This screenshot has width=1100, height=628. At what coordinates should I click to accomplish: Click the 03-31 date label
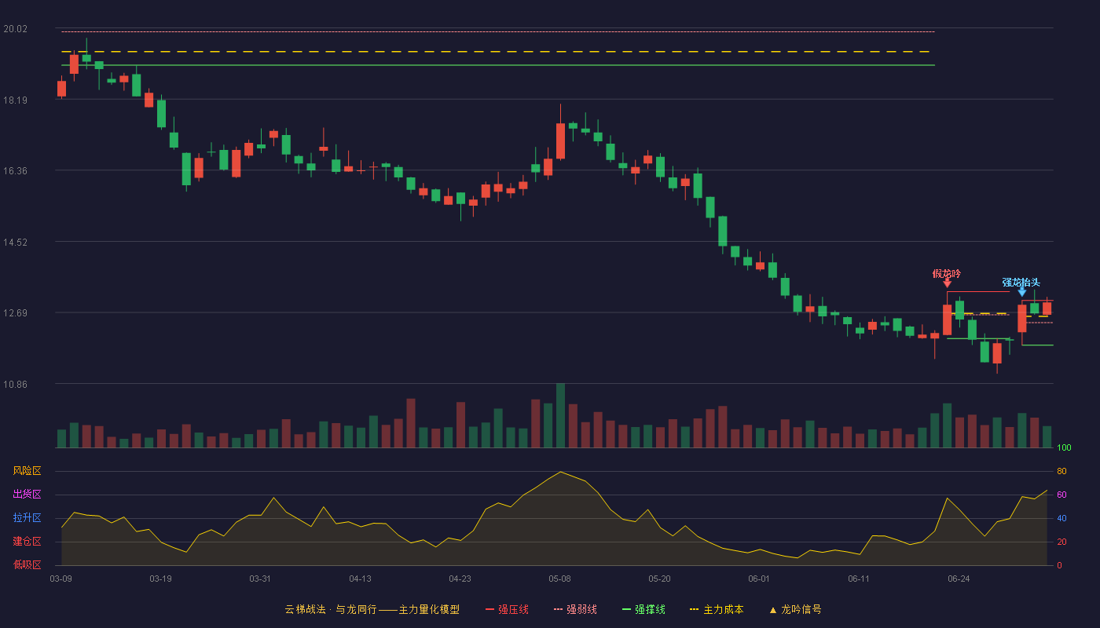(x=260, y=579)
